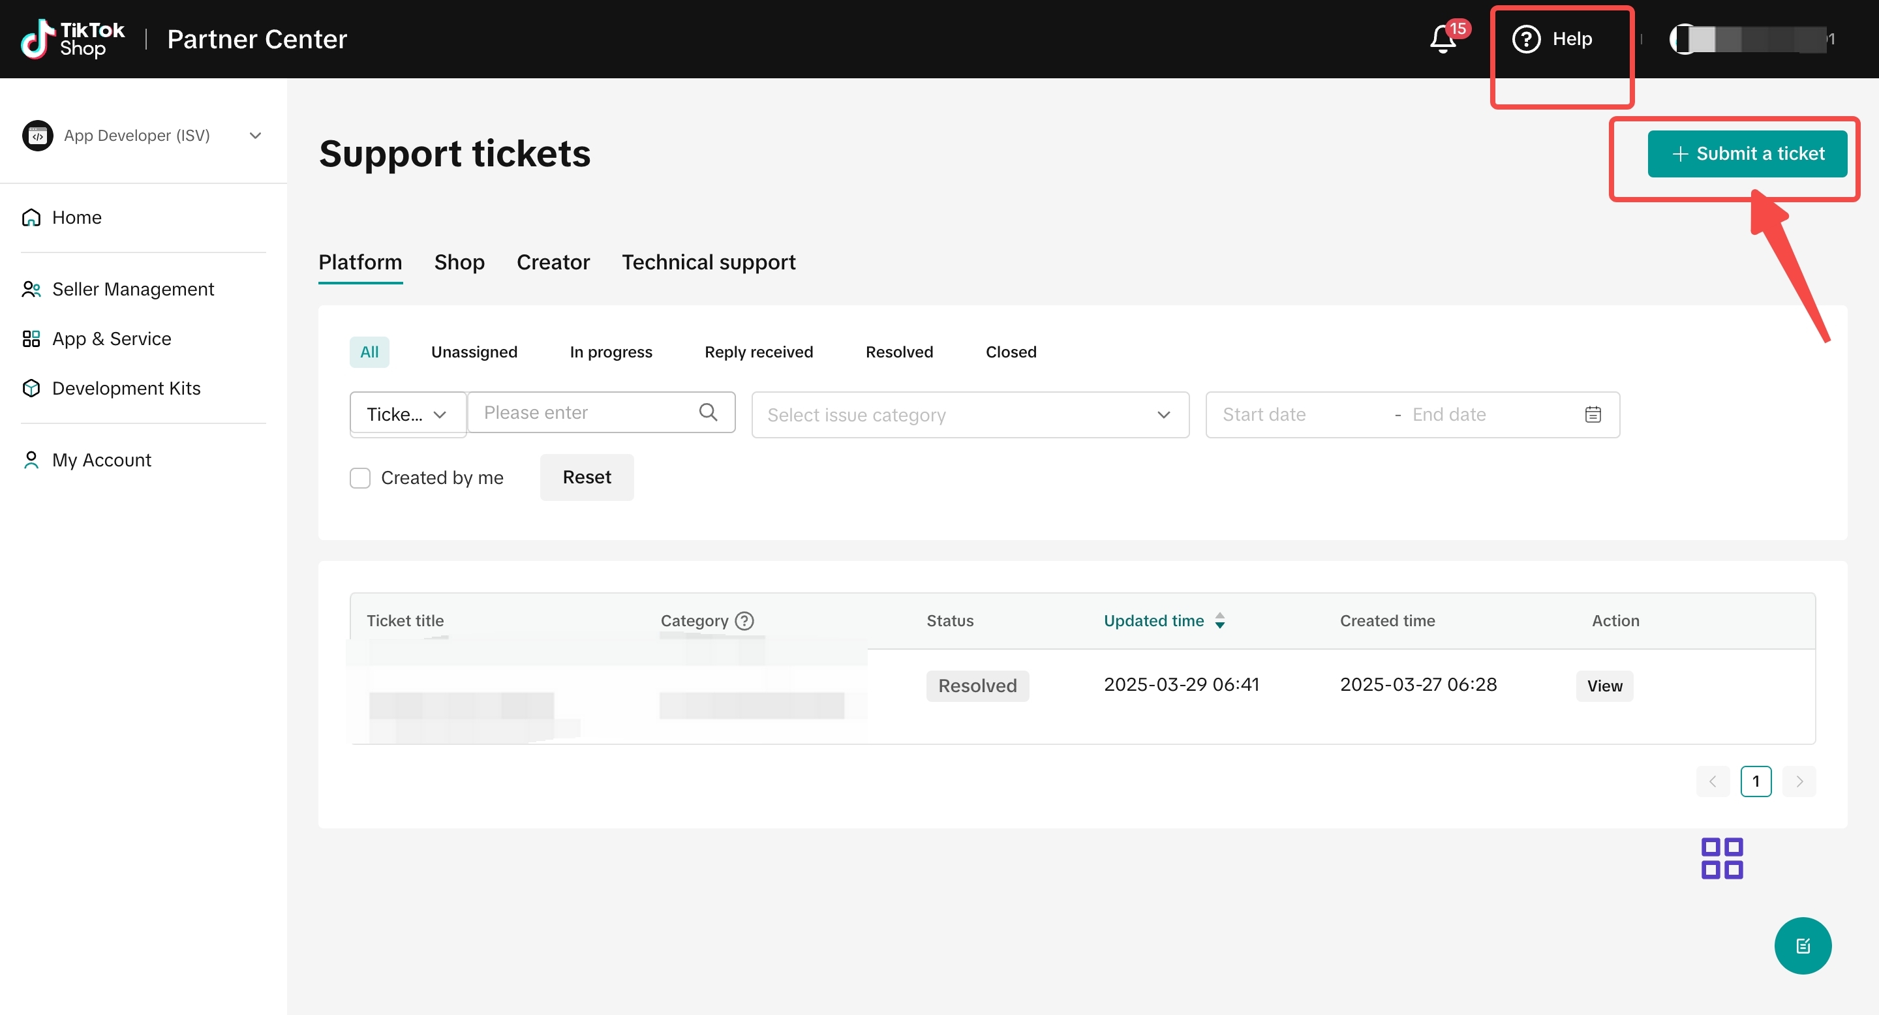The width and height of the screenshot is (1879, 1015).
Task: Click the Reset filters button
Action: click(587, 477)
